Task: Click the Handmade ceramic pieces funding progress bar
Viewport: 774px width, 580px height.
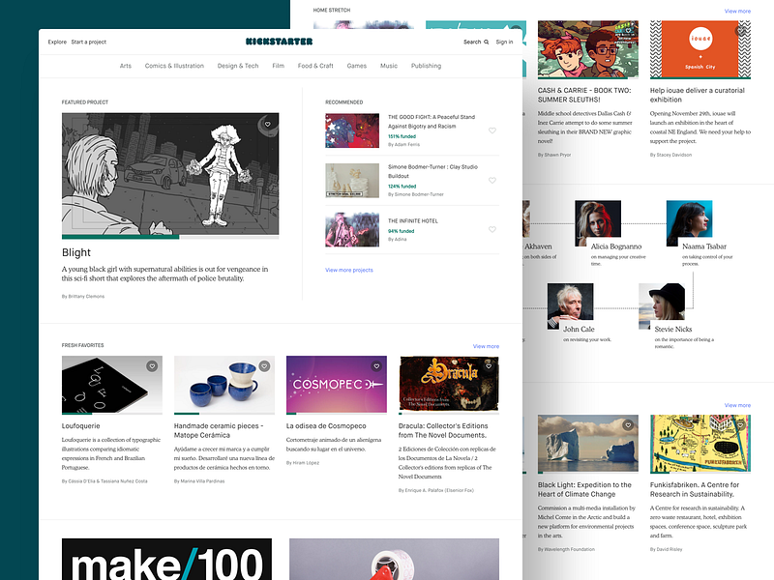Action: pyautogui.click(x=224, y=414)
